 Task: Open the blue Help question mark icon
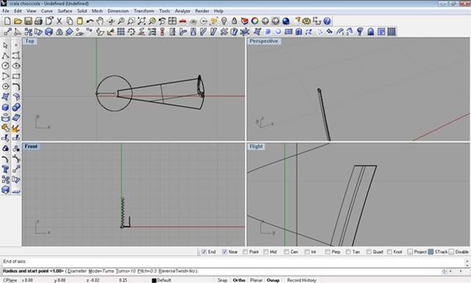click(327, 21)
